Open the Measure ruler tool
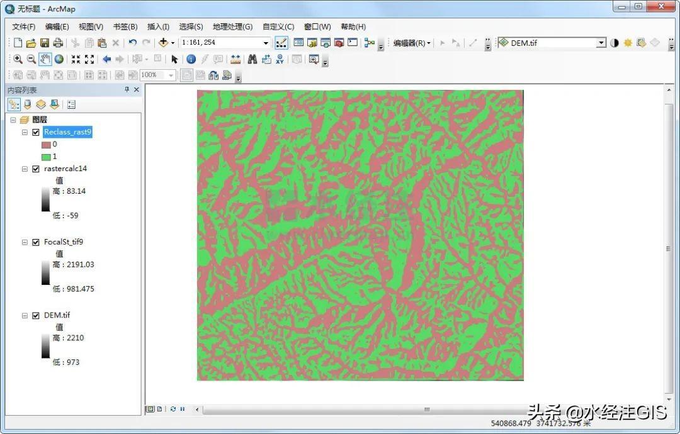 (235, 59)
